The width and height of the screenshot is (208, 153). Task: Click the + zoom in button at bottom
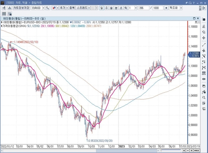184,151
